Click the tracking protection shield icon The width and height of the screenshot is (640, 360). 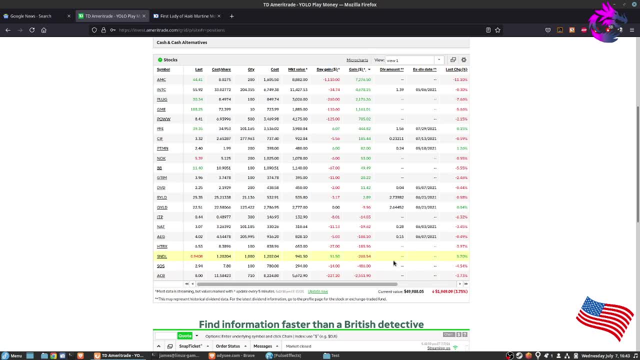pos(94,30)
